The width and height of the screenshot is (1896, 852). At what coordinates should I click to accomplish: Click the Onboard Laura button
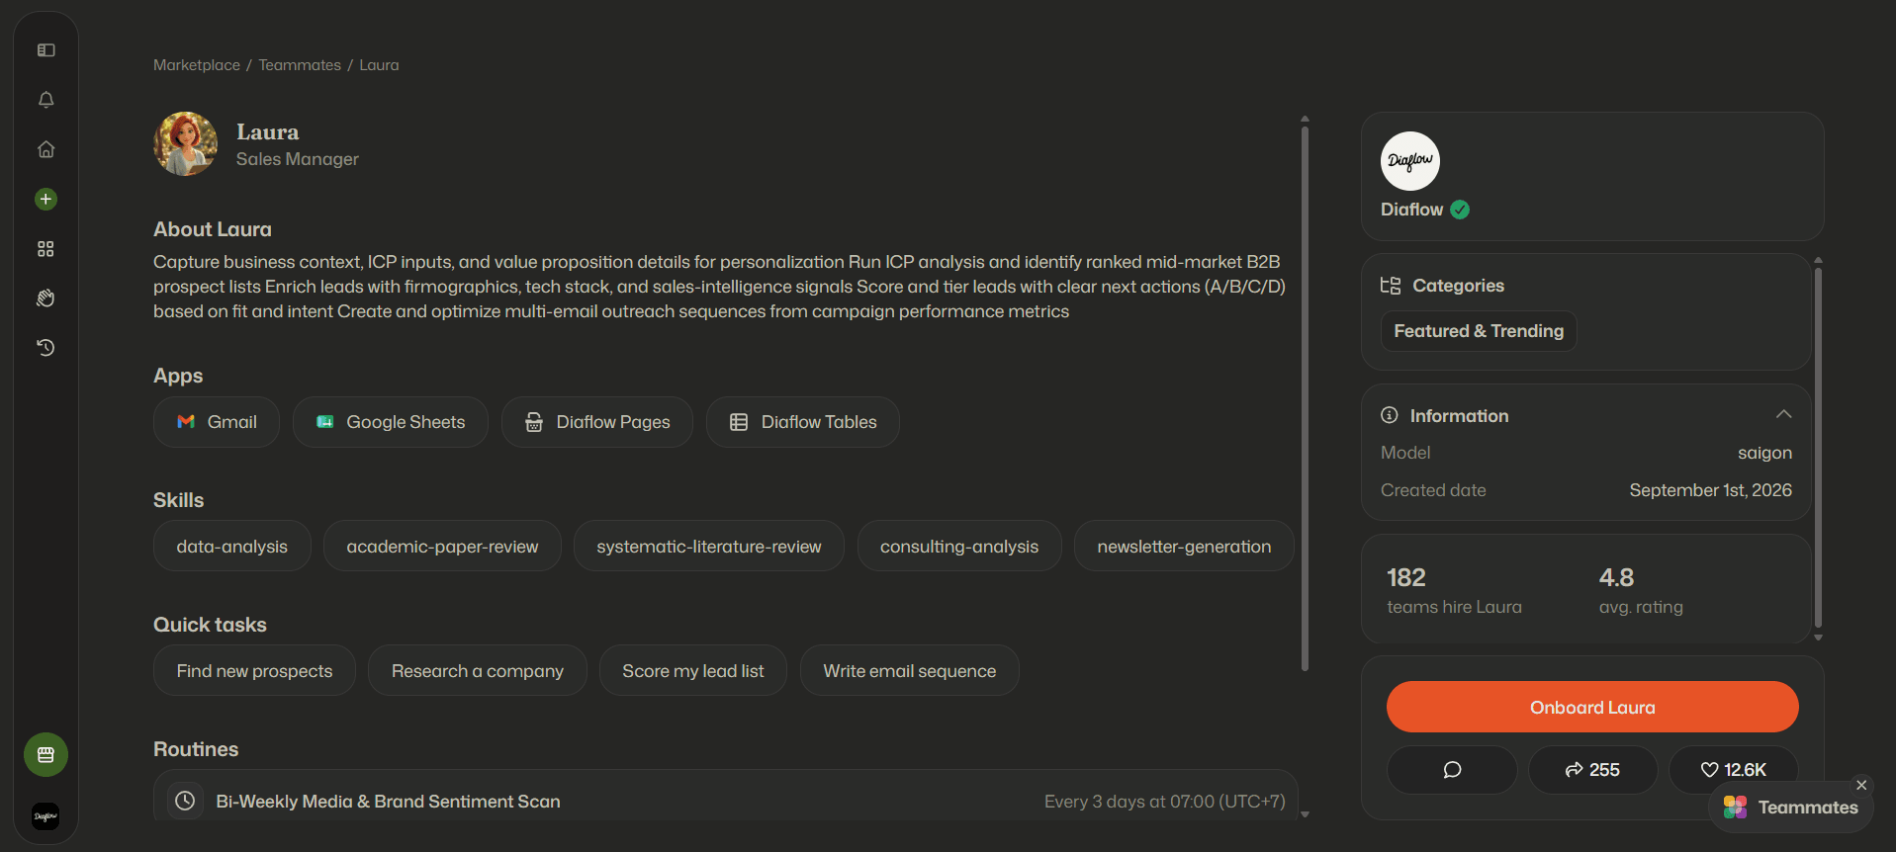[x=1592, y=708]
